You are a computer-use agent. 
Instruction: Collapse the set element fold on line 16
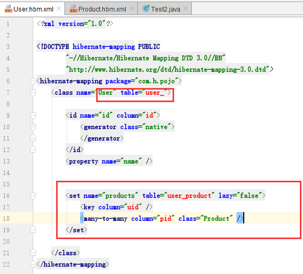pyautogui.click(x=33, y=196)
